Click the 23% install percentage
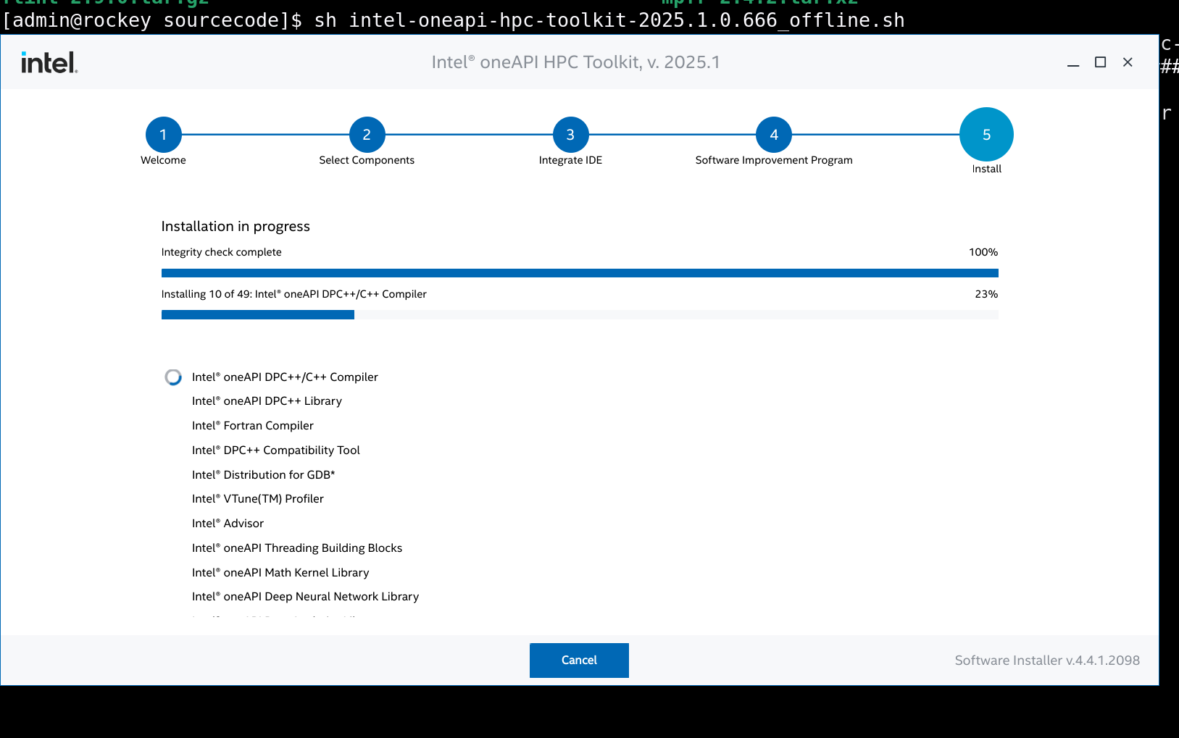Screen dimensions: 1179x738 [986, 294]
